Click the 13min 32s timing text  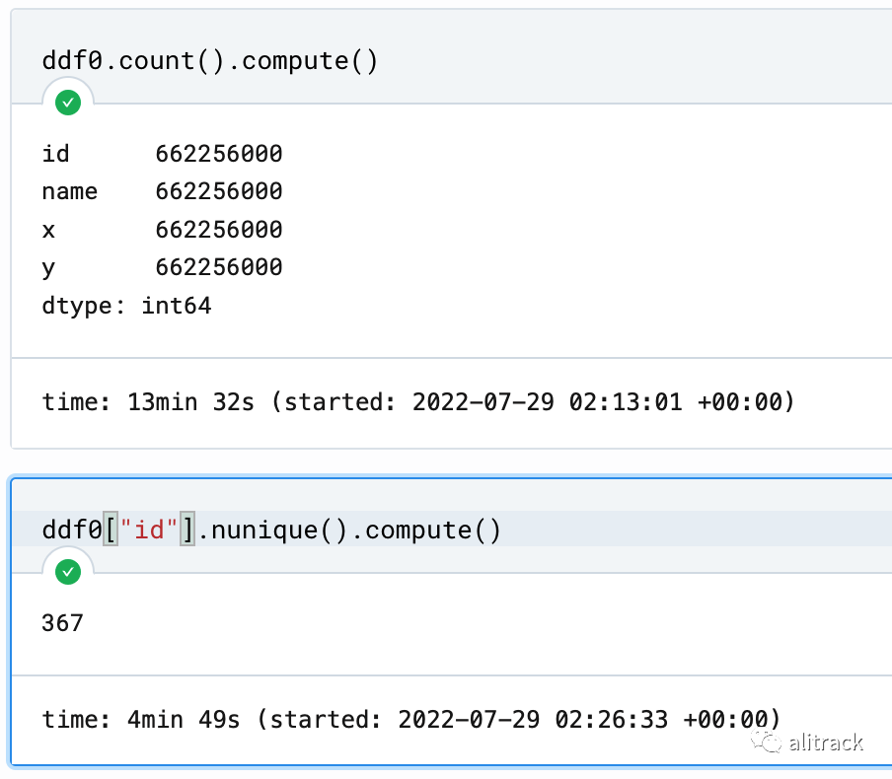190,402
